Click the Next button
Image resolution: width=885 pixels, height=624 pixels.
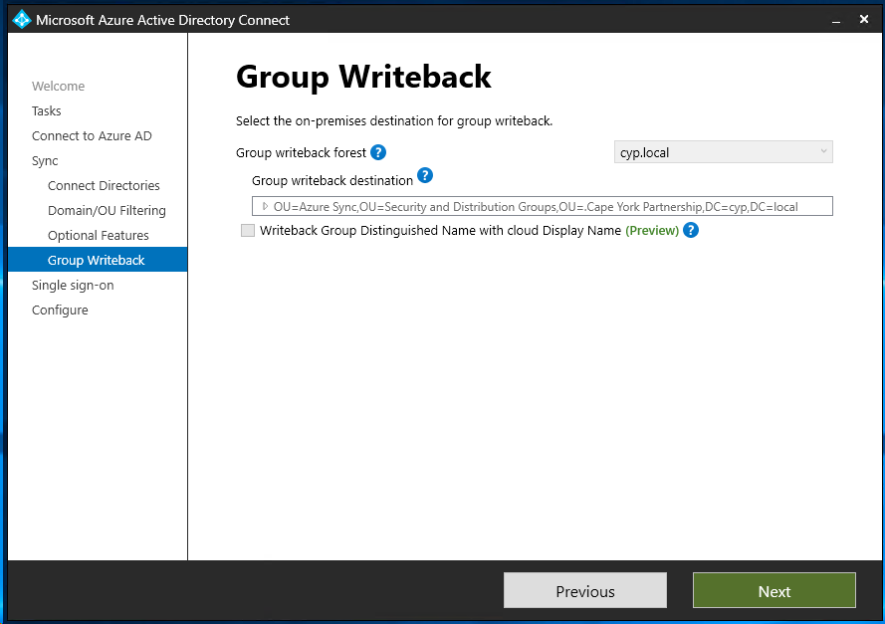click(774, 590)
